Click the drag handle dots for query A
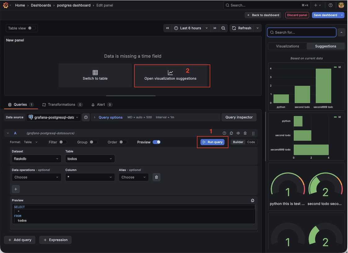The width and height of the screenshot is (348, 253). click(x=253, y=133)
